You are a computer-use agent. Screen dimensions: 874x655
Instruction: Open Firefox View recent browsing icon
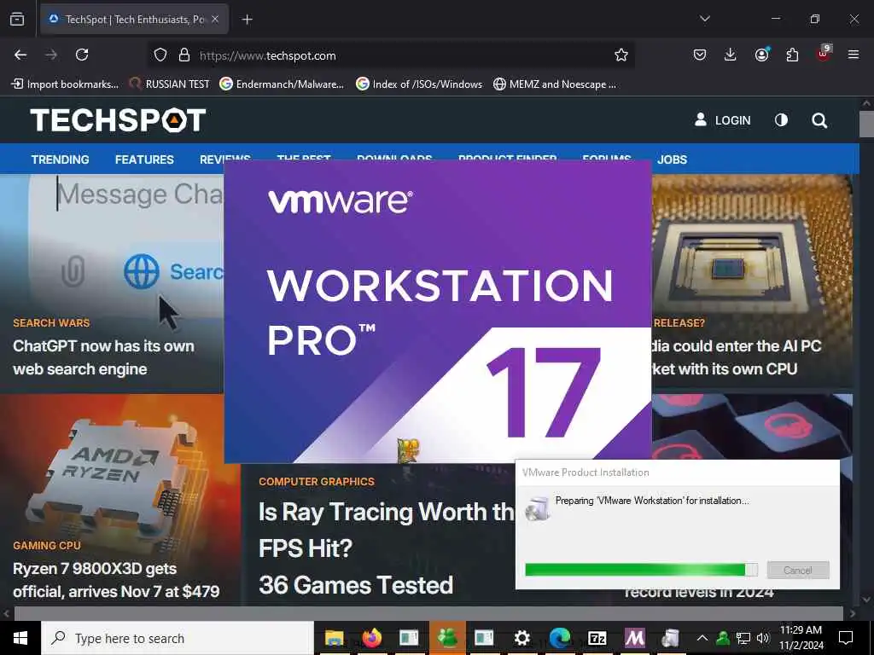pyautogui.click(x=17, y=20)
